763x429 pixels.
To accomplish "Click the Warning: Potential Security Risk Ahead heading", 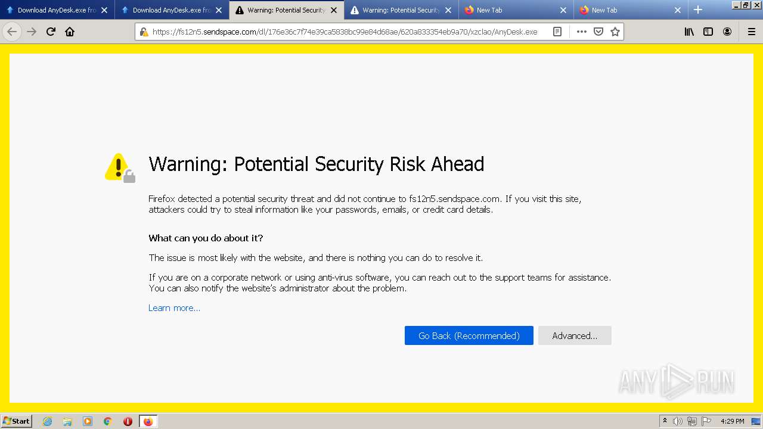I will 317,164.
